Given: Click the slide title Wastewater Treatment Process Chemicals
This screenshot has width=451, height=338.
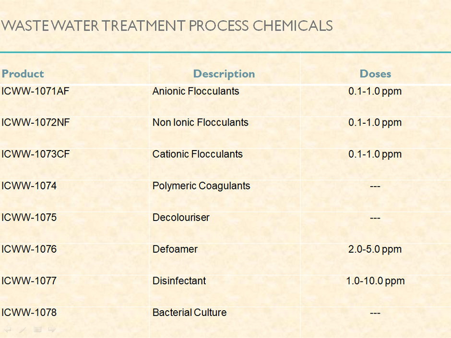Looking at the screenshot, I should (167, 26).
